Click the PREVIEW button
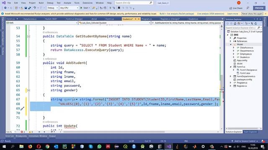Image resolution: width=268 pixels, height=150 pixels. (259, 8)
